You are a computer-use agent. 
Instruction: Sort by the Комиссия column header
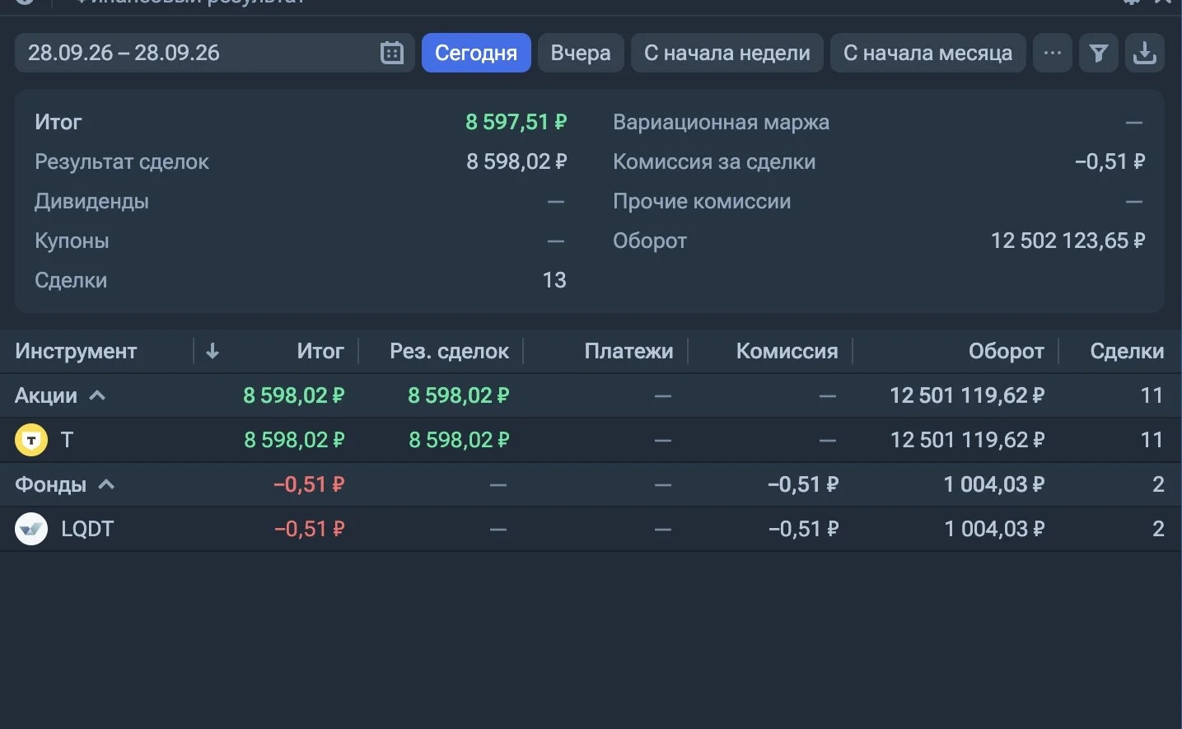tap(787, 351)
